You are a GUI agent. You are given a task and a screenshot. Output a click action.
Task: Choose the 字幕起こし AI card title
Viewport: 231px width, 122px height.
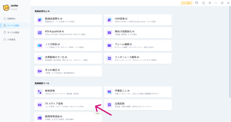[122, 91]
